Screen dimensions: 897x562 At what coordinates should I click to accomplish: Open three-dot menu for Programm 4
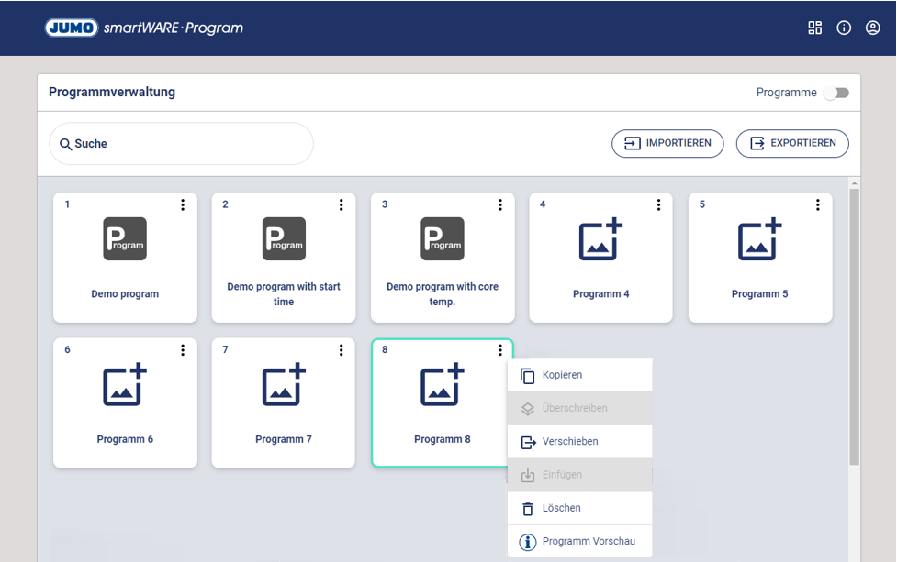coord(658,204)
